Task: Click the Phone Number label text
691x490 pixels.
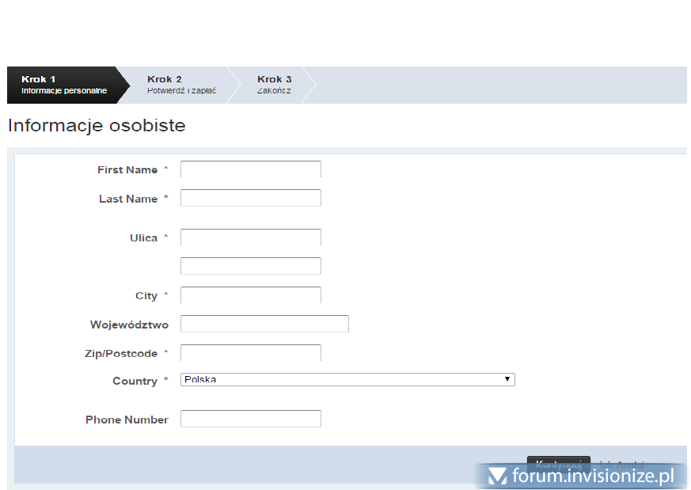Action: 127,420
